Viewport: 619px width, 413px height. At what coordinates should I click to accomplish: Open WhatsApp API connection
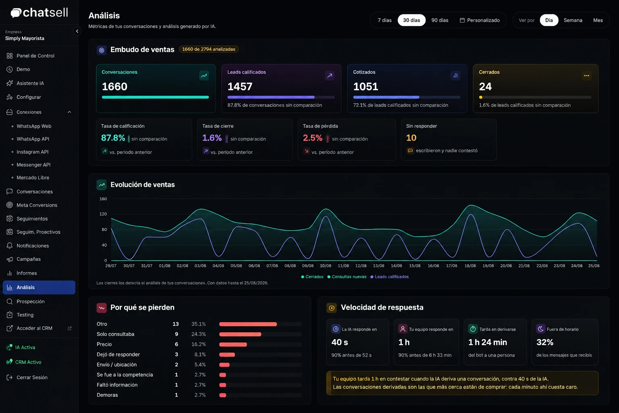point(33,139)
